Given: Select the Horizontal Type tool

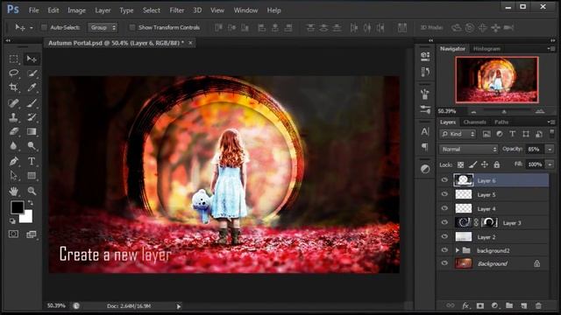Looking at the screenshot, I should [x=32, y=161].
